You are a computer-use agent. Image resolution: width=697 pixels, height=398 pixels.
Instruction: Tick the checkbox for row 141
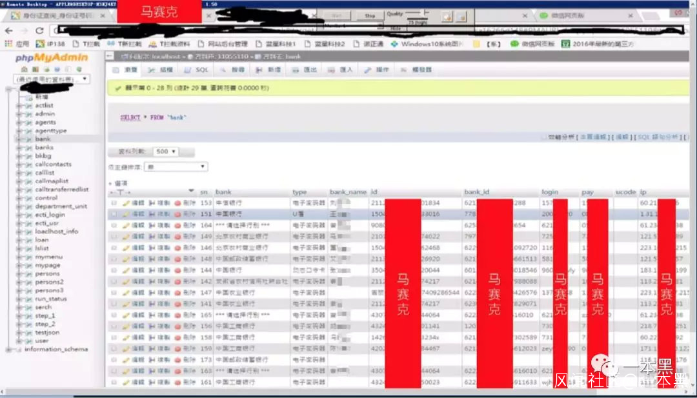[x=114, y=304]
